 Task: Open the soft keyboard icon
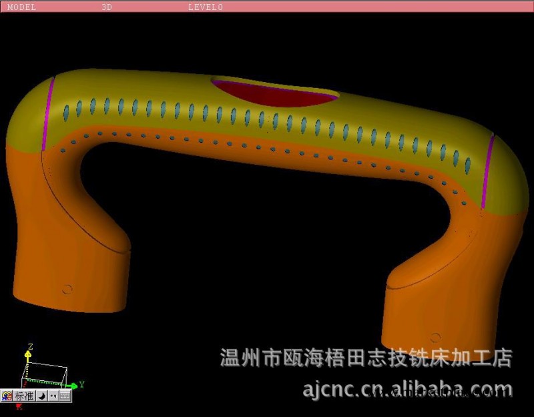point(65,396)
